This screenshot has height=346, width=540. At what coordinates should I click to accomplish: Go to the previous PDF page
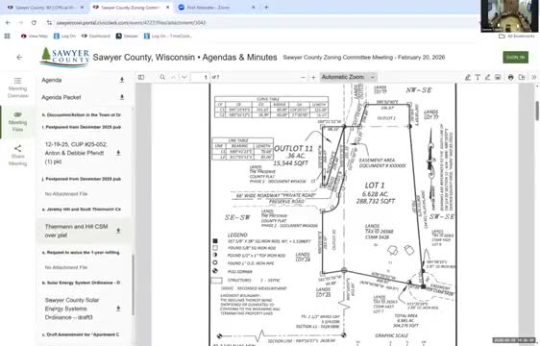[174, 77]
